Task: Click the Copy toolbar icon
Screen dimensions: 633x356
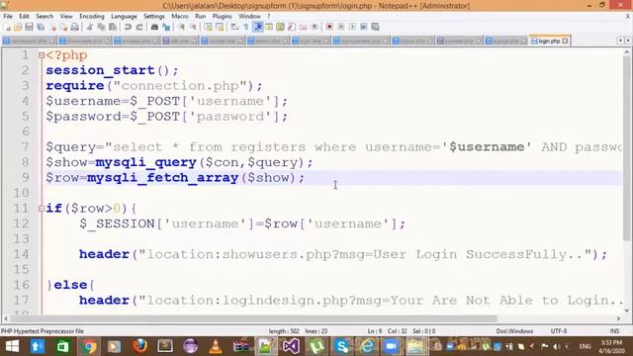Action: pos(101,27)
